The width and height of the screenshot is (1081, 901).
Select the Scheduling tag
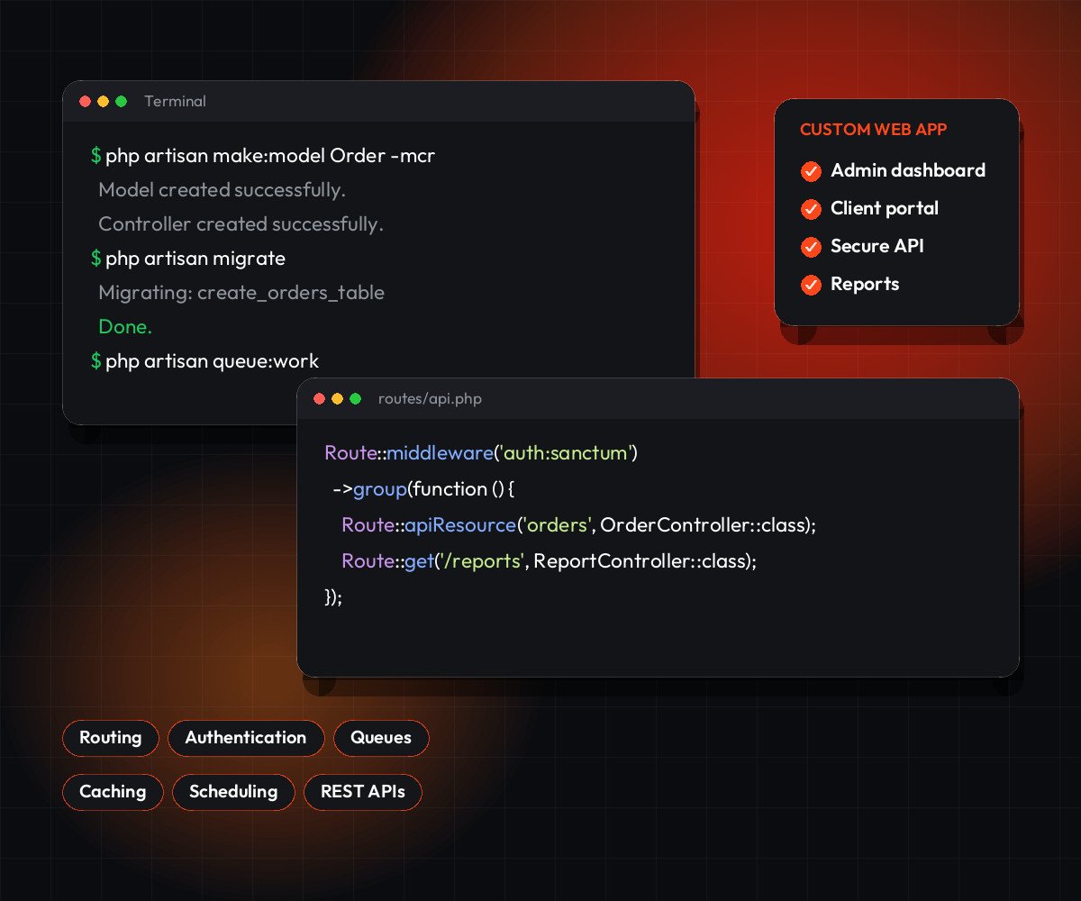click(233, 792)
